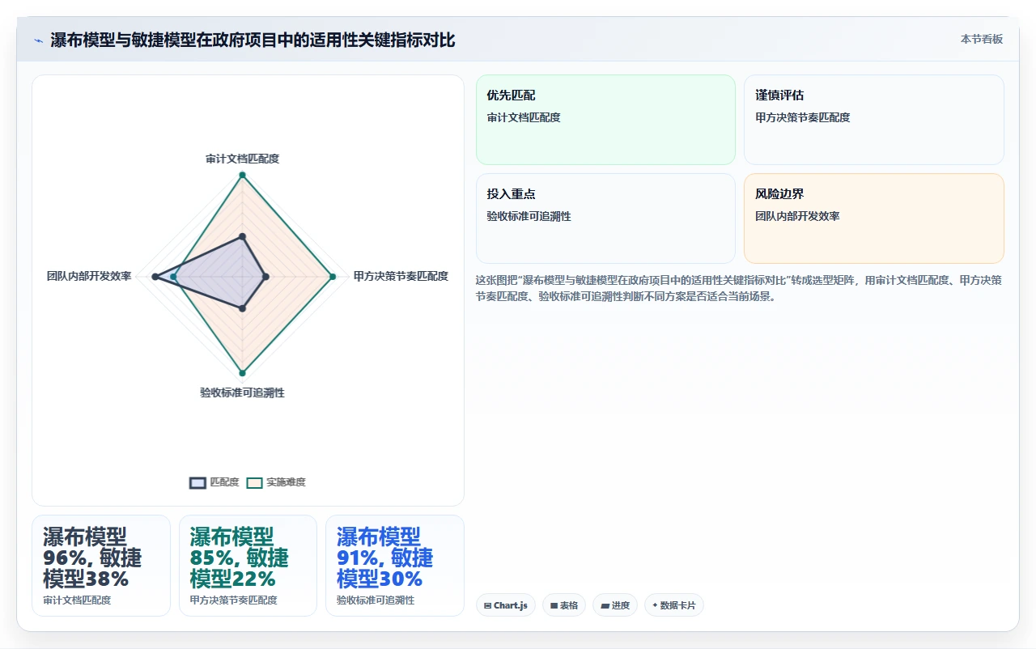Click the 团队内部开发效率 radar axis label

89,276
